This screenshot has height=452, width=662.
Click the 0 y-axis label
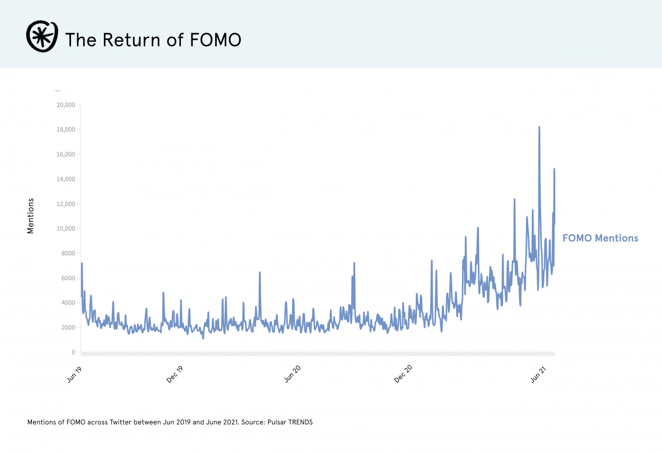[x=73, y=352]
